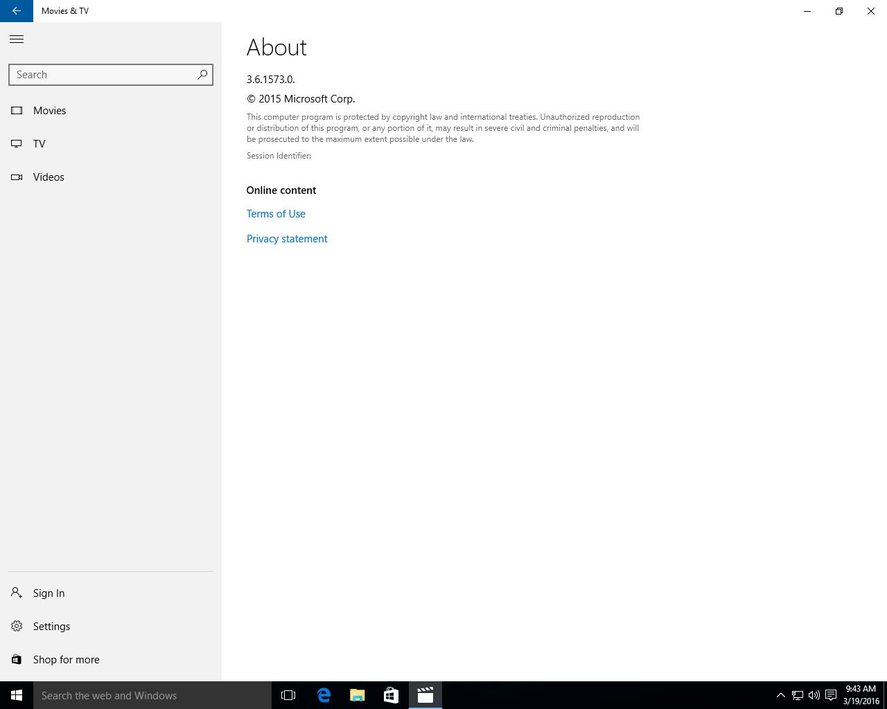Click the Session Identifier label
This screenshot has height=709, width=887.
279,156
